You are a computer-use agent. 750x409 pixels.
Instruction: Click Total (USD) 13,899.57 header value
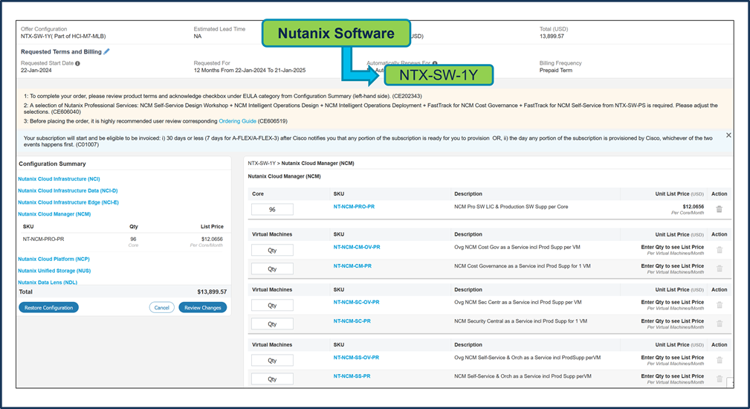tap(552, 36)
